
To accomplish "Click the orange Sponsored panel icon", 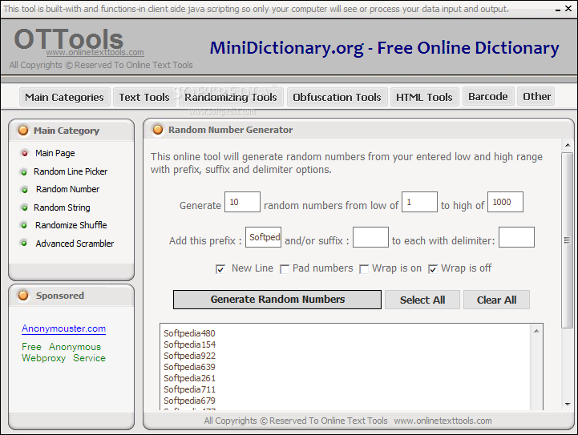I will click(x=23, y=296).
